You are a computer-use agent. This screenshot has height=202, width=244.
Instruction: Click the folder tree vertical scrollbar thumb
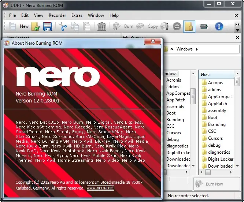click(193, 96)
